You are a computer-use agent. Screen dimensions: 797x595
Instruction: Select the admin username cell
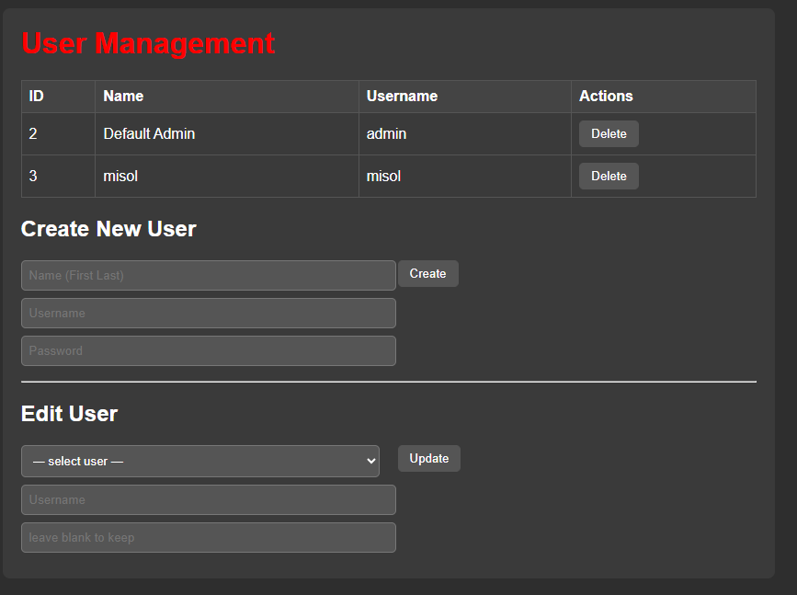coord(386,134)
